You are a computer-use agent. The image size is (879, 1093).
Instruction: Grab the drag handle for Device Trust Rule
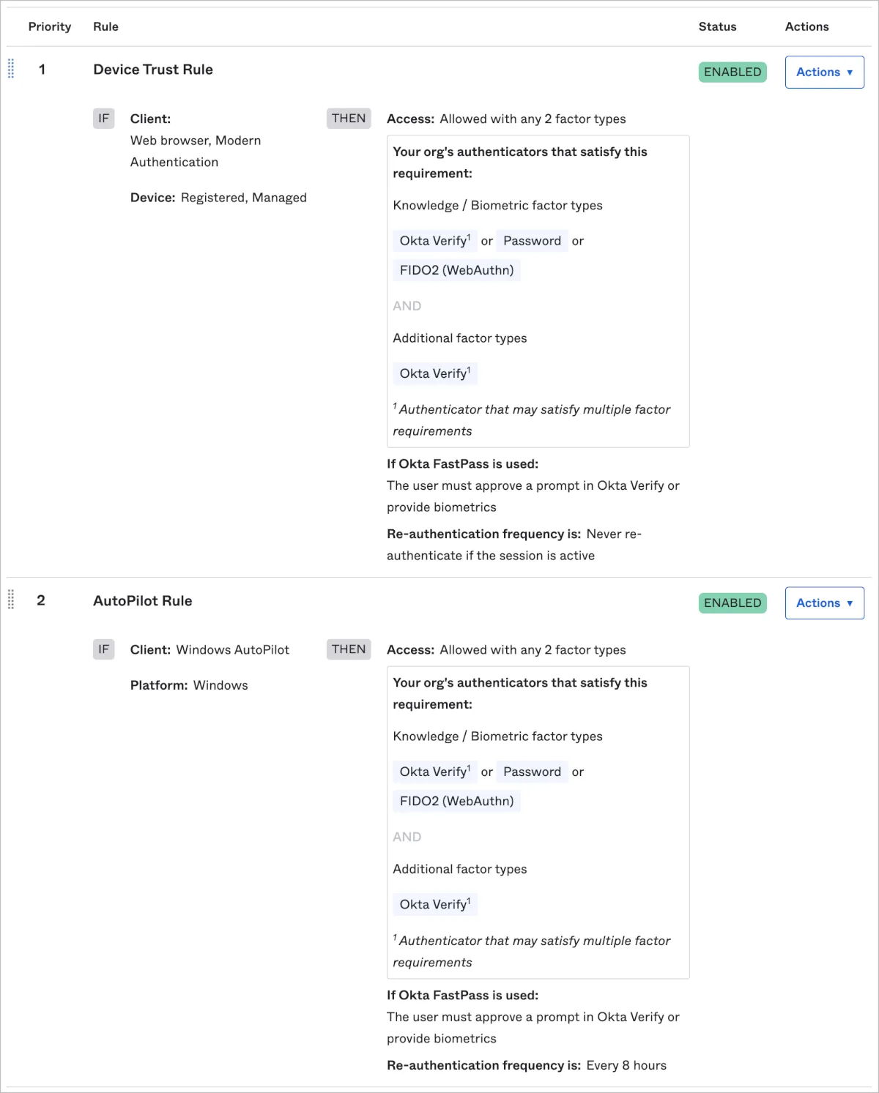tap(11, 70)
